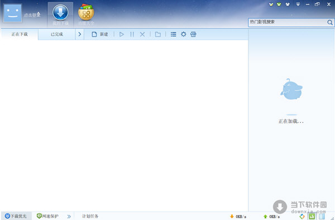This screenshot has width=335, height=220.
Task: Click the 0KB/s download speed value
Action: (241, 217)
